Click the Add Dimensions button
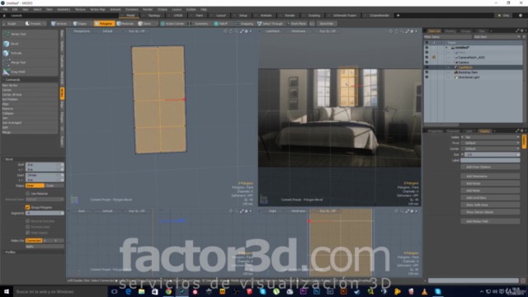Viewport: 528px width, 297px height. click(x=490, y=177)
